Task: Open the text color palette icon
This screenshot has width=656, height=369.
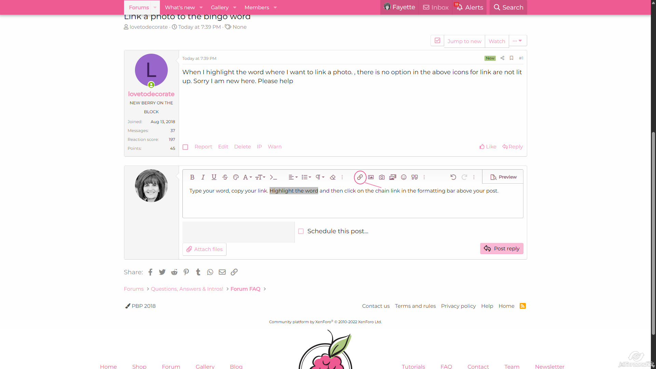Action: 236,177
